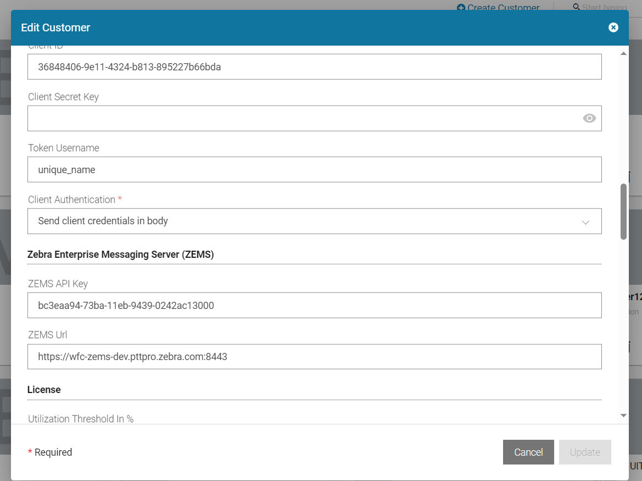Click the scroll-up arrow of dialog scrollbar
Viewport: 642px width, 481px height.
[623, 53]
